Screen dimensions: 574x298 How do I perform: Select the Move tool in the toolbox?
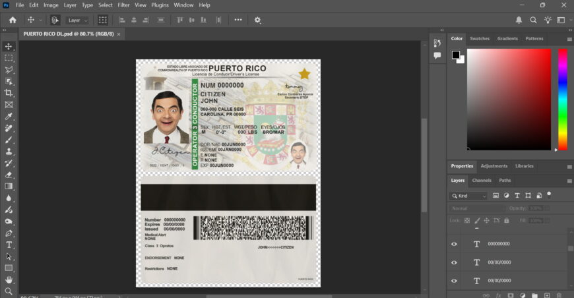[x=9, y=46]
